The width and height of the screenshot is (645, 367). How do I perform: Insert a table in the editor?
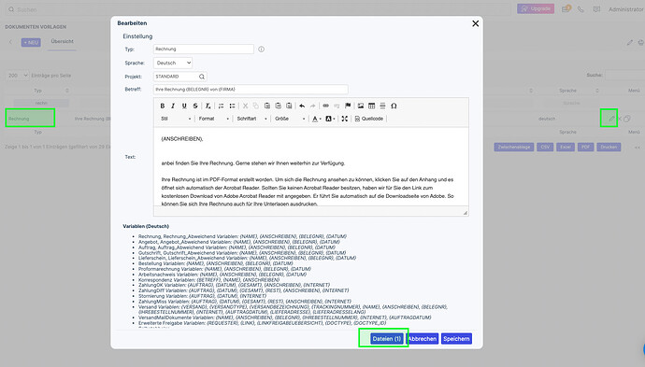click(x=372, y=106)
